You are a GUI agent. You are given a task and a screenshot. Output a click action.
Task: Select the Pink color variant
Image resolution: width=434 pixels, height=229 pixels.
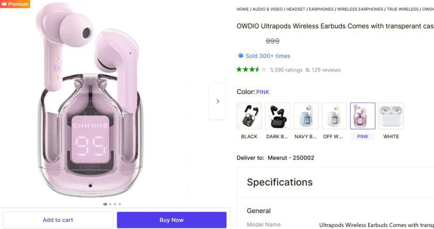point(363,116)
